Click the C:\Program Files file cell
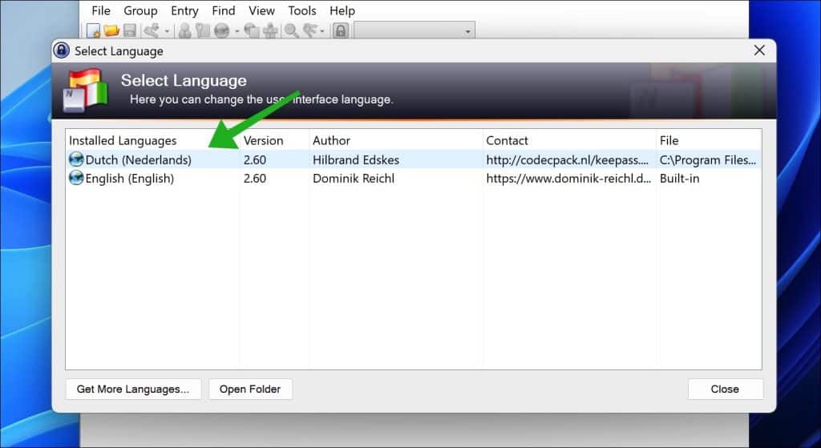 (x=708, y=159)
